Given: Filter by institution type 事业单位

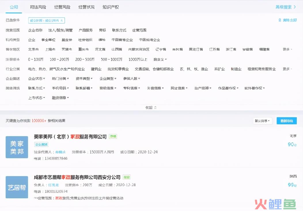Looking at the screenshot, I should click(x=48, y=40).
